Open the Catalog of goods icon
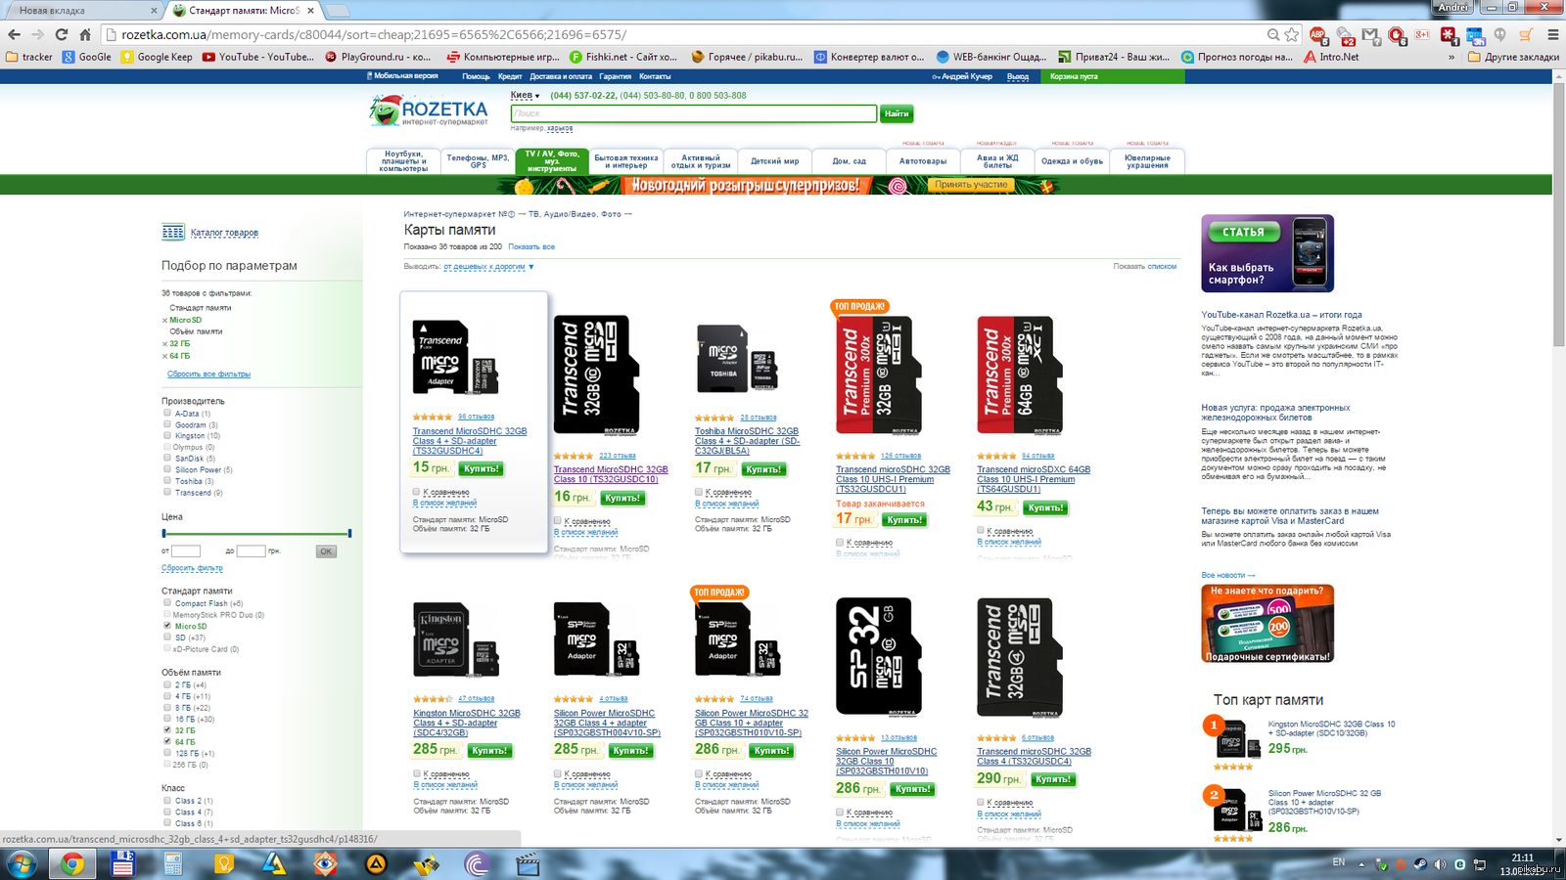The height and width of the screenshot is (880, 1566). point(172,232)
